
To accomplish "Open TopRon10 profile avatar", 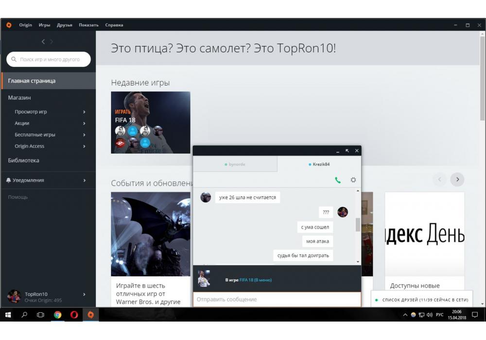I will tap(14, 296).
